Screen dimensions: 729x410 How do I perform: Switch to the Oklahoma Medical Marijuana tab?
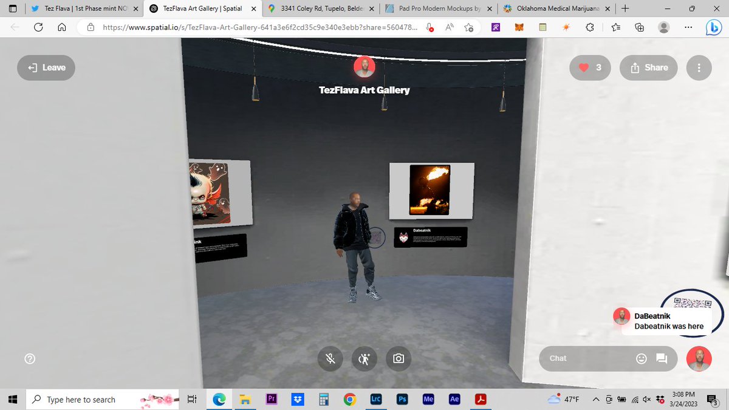556,9
